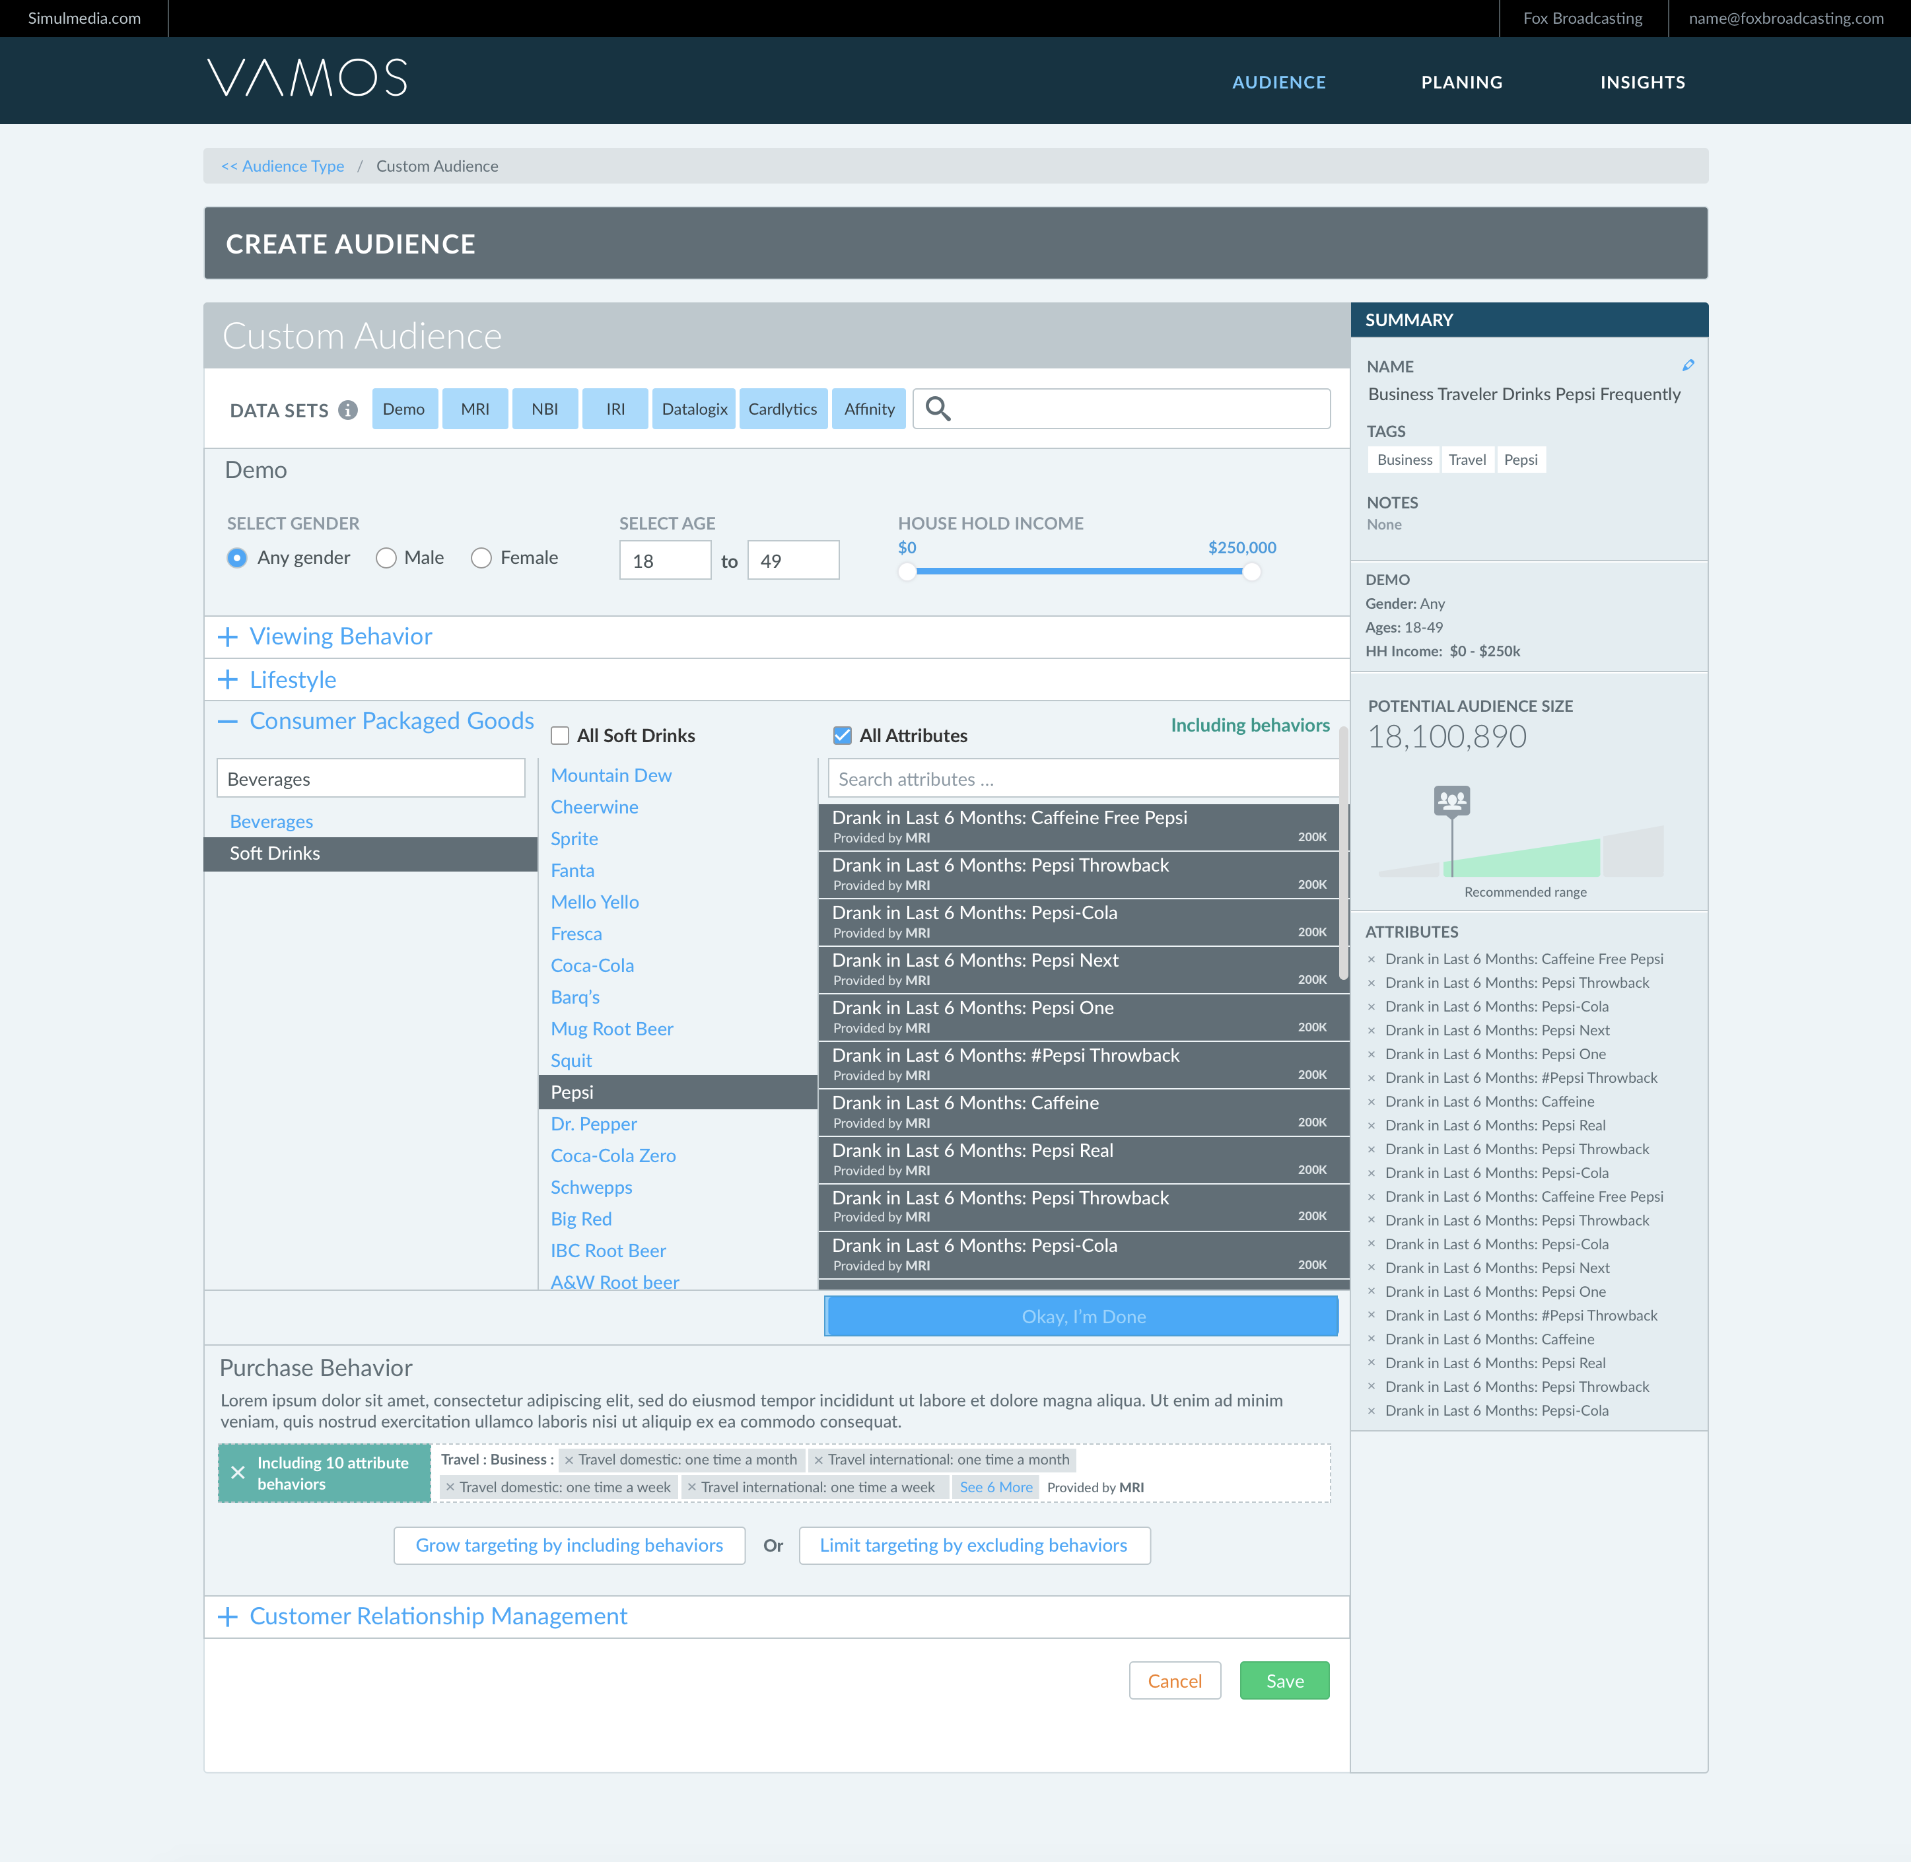Select the Any gender radio button

(x=236, y=557)
